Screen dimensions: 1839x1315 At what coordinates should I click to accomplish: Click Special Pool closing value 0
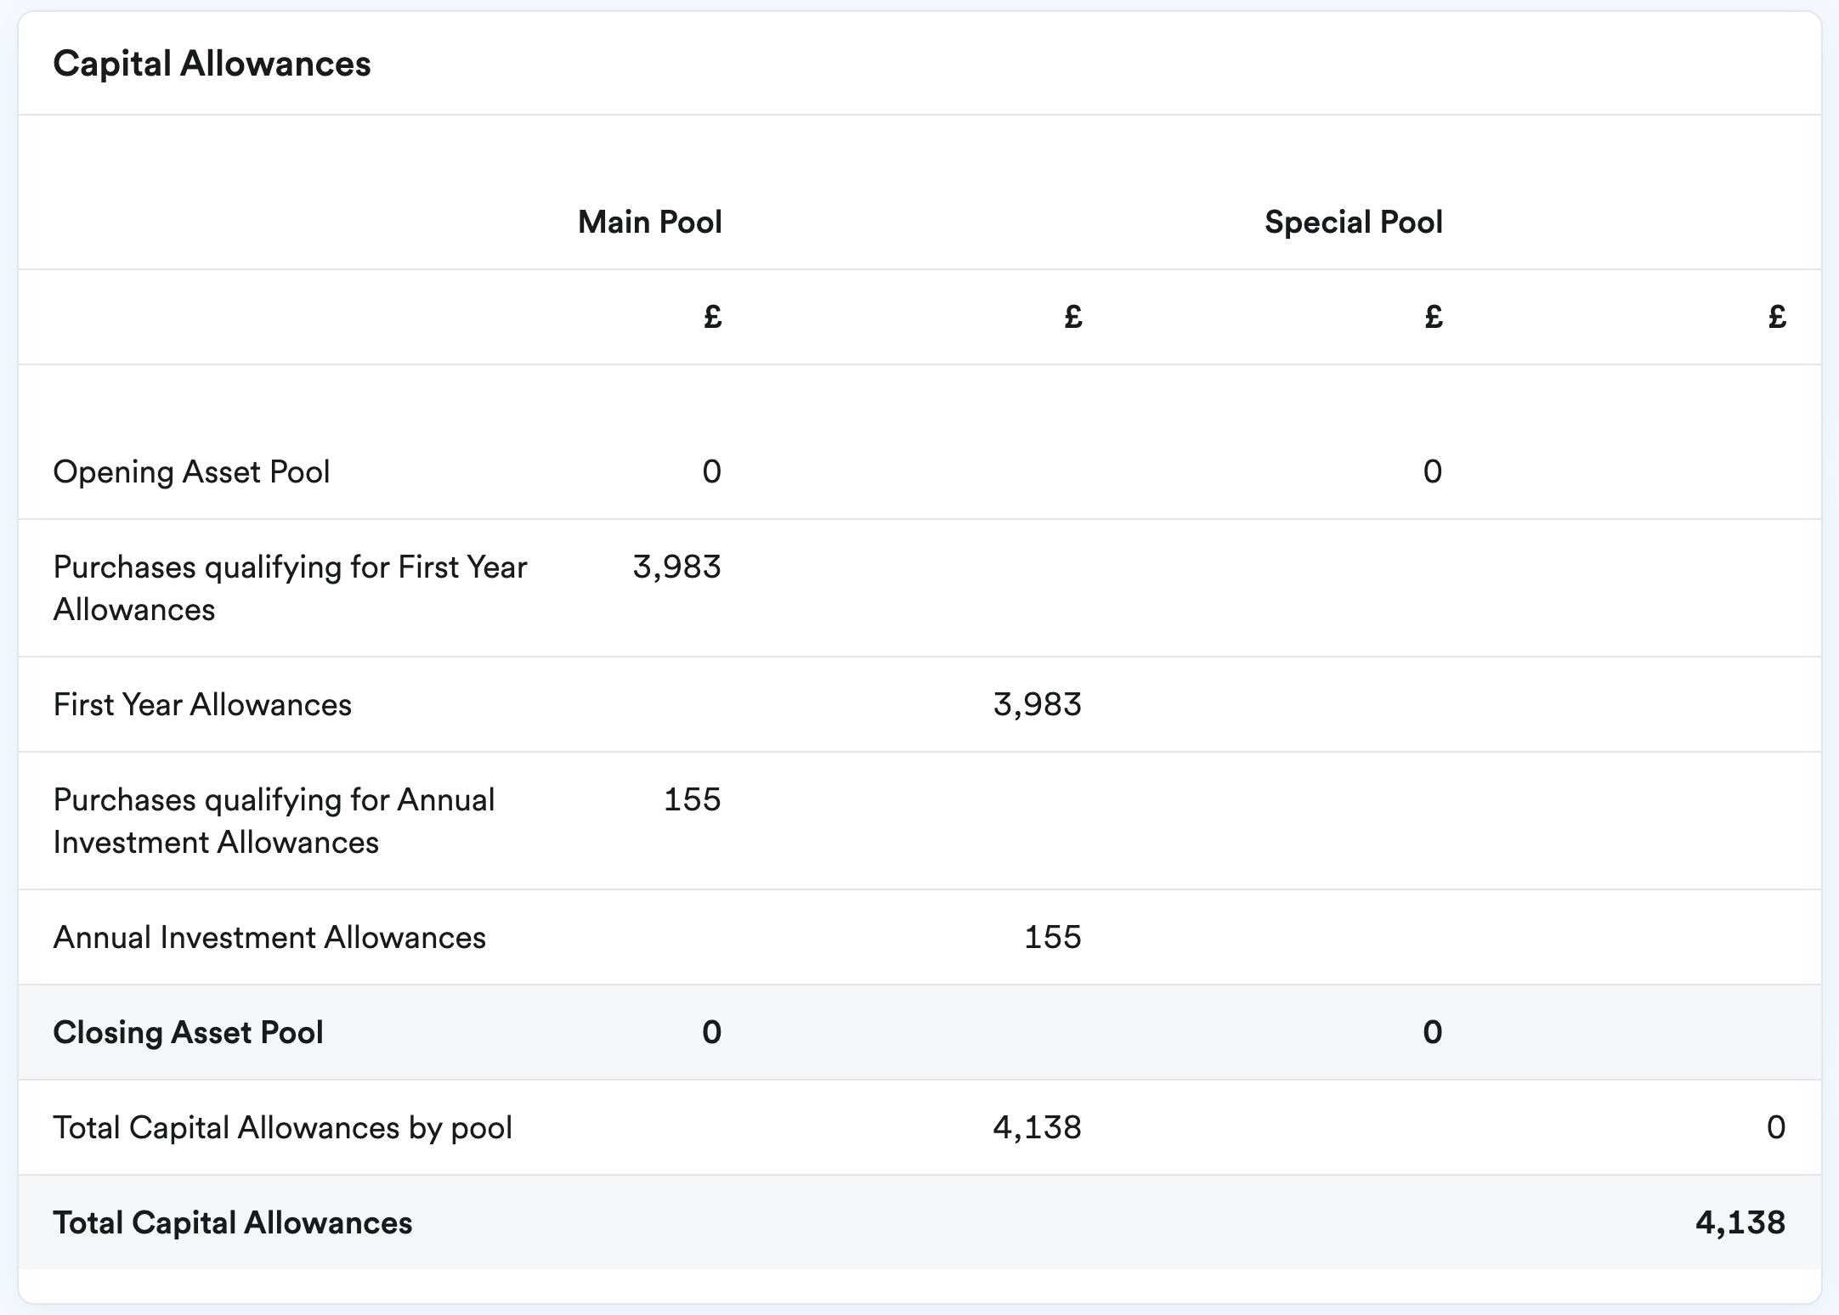point(1432,1033)
